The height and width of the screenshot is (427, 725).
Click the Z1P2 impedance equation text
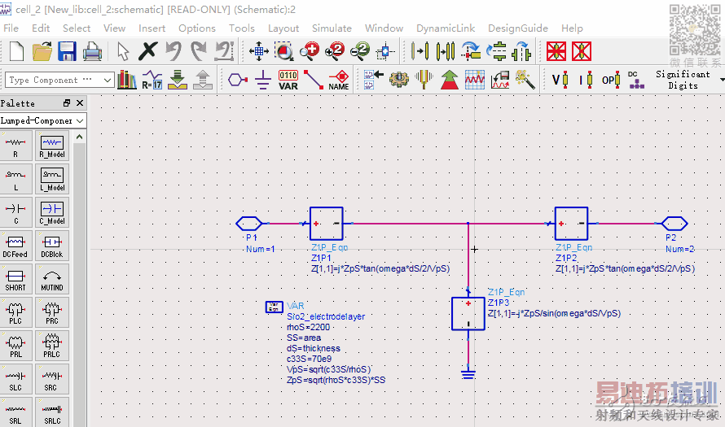click(625, 268)
